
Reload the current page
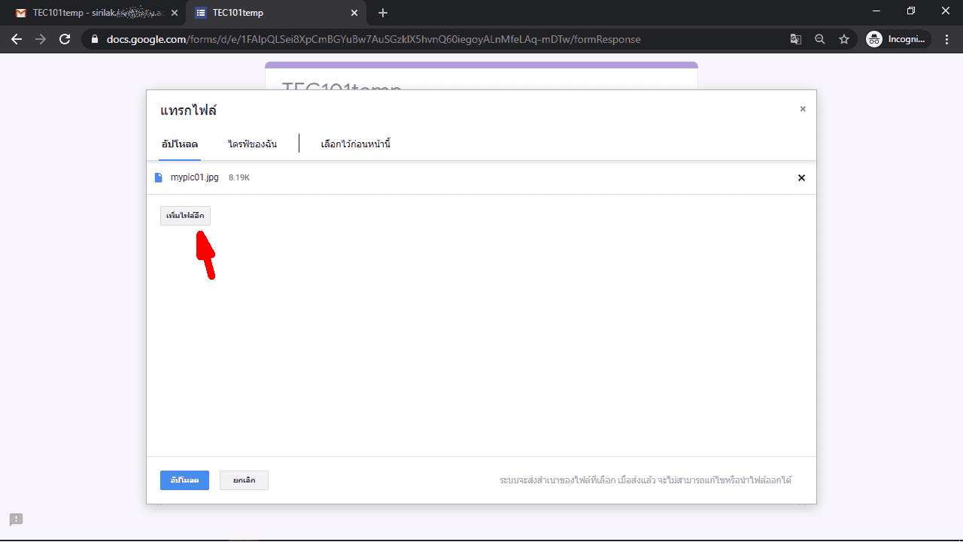point(65,39)
